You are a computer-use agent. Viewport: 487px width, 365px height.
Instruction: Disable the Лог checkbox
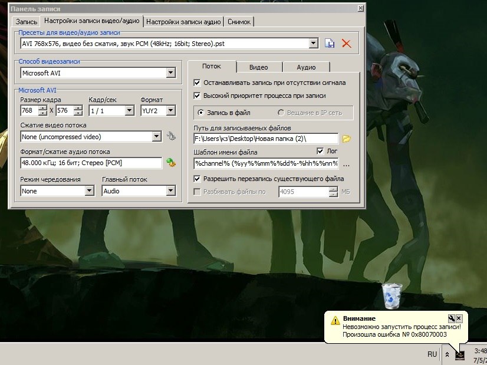click(321, 151)
